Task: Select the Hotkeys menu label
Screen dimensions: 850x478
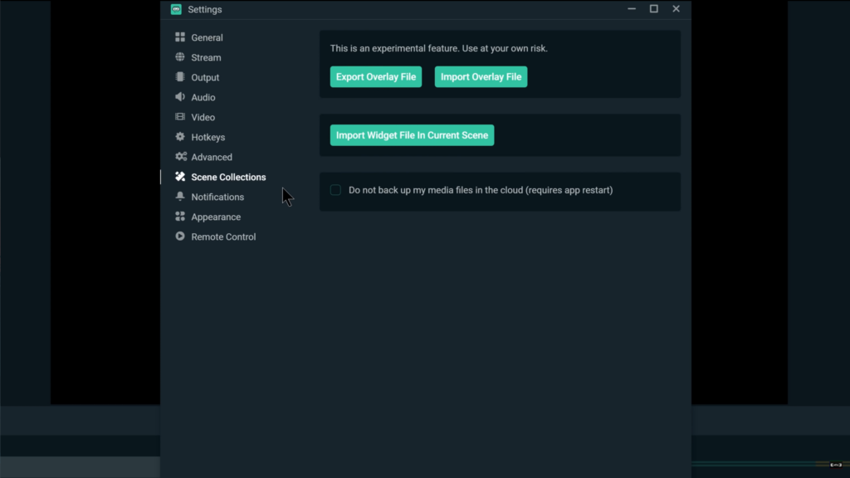Action: click(x=208, y=137)
